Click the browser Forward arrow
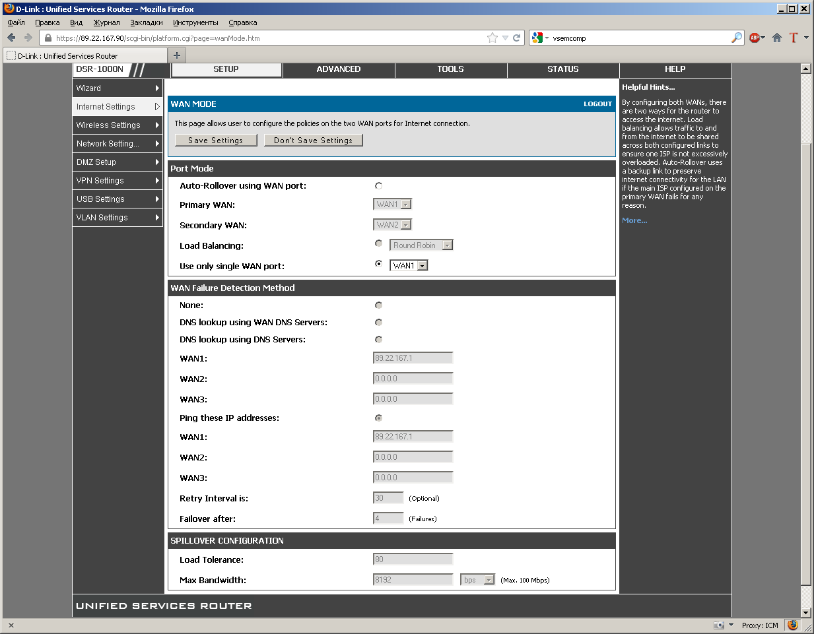 [x=28, y=38]
